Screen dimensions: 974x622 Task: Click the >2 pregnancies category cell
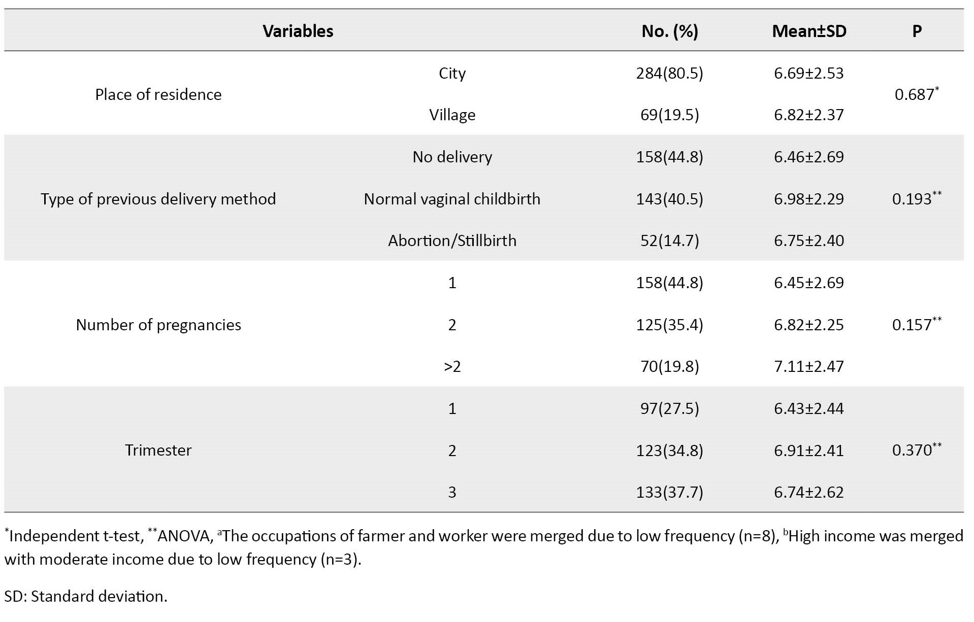click(x=452, y=366)
